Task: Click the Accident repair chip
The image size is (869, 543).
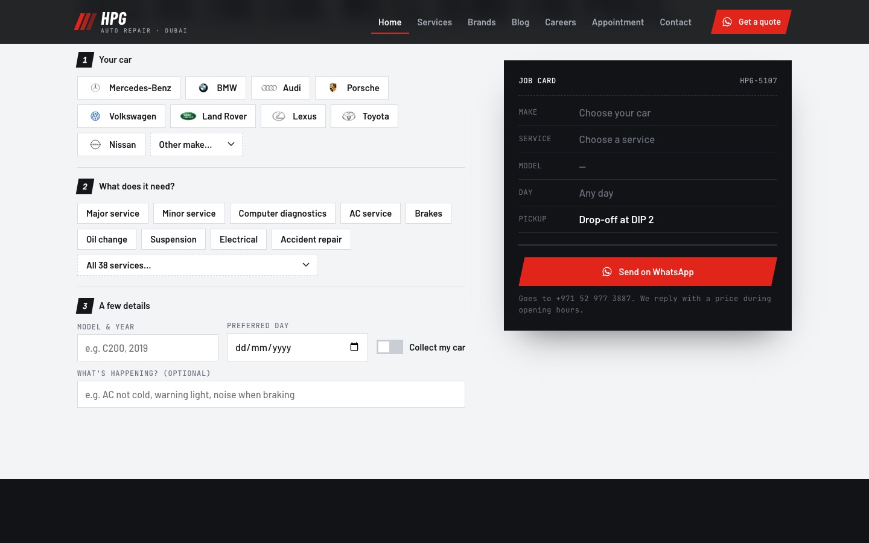Action: [311, 240]
